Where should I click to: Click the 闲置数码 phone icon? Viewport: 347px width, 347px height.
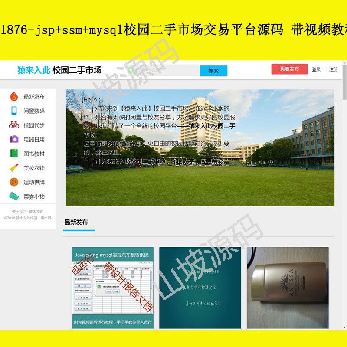tap(14, 110)
